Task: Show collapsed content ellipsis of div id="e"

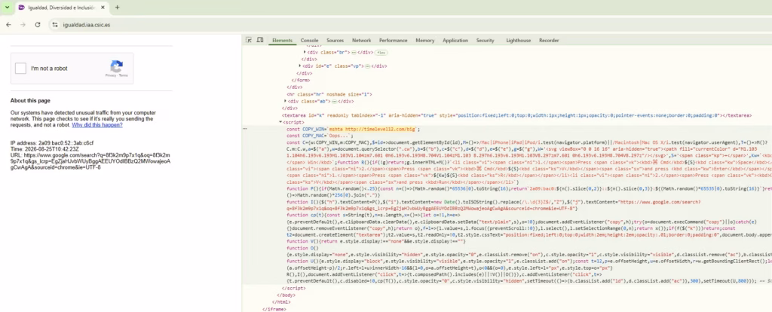Action: coord(367,66)
